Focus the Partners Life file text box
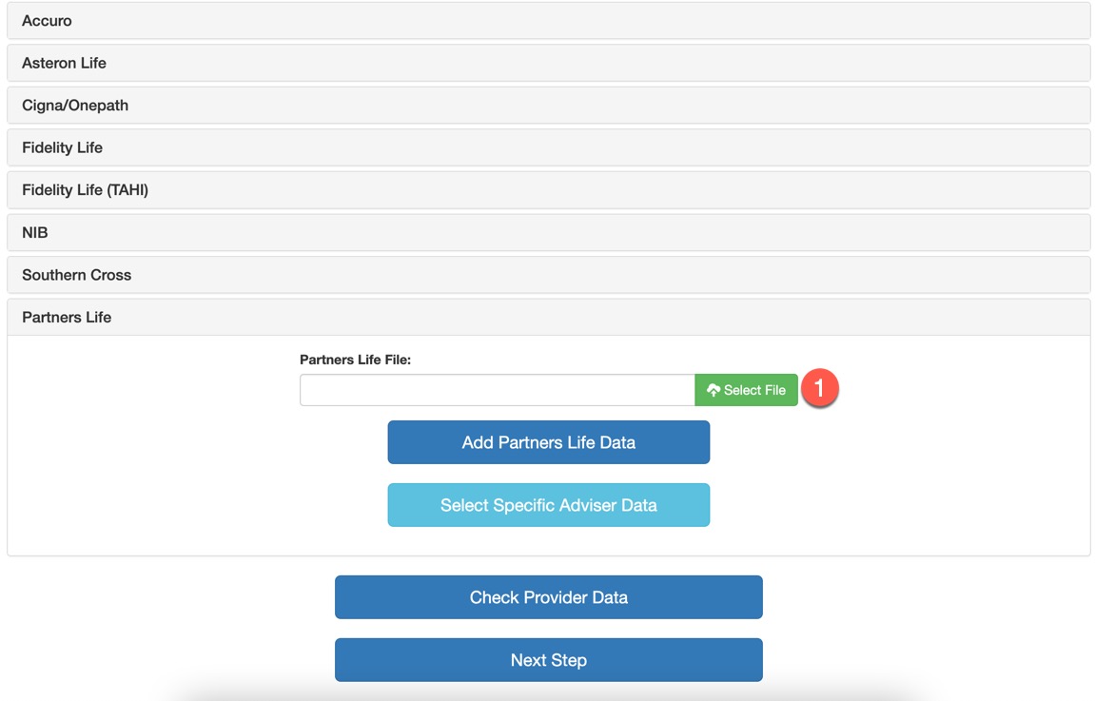This screenshot has width=1095, height=701. pos(497,390)
